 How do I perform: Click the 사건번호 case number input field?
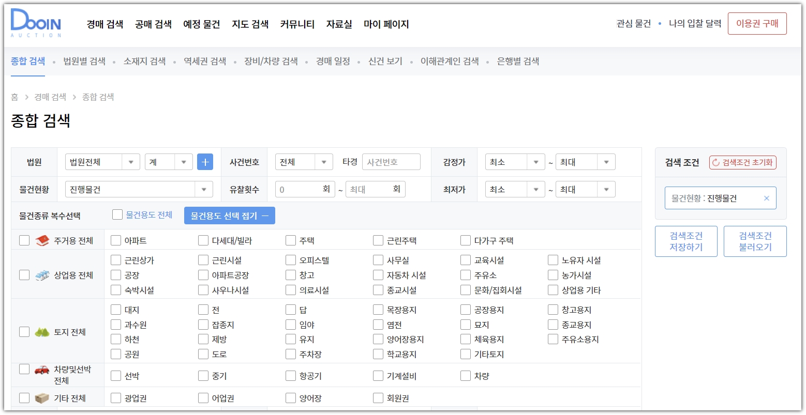[392, 161]
